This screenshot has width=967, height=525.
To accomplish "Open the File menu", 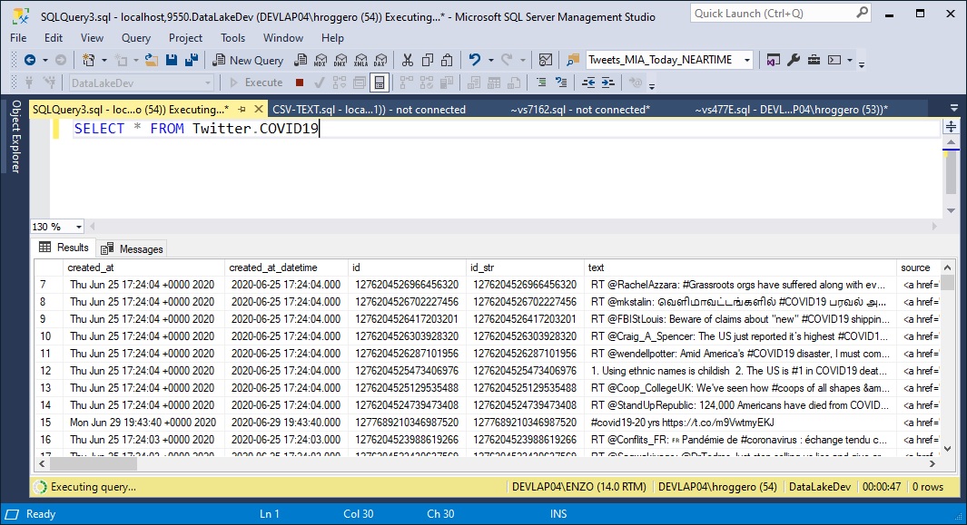I will point(18,37).
